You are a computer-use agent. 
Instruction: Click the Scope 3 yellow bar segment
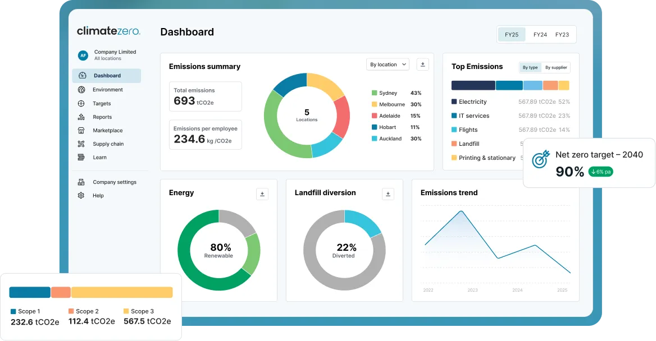pyautogui.click(x=122, y=292)
